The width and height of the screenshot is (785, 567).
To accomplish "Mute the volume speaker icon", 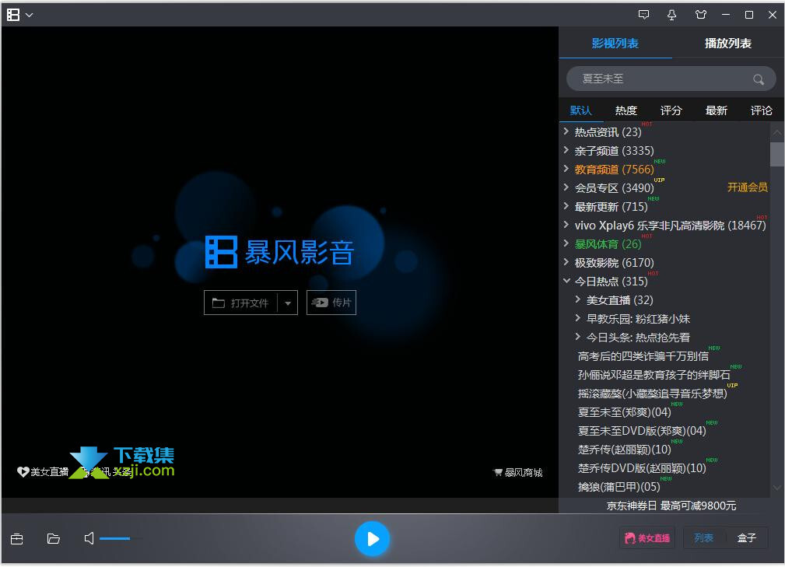I will coord(89,538).
